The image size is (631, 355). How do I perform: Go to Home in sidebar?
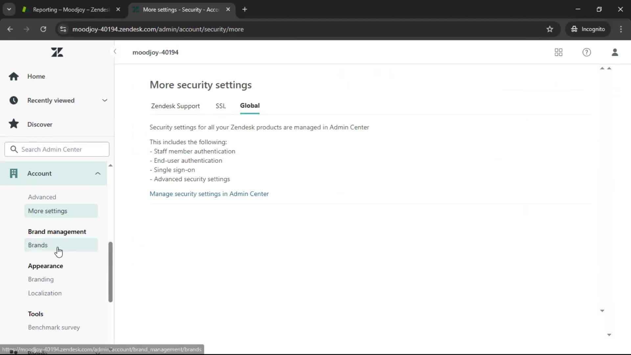[x=36, y=76]
